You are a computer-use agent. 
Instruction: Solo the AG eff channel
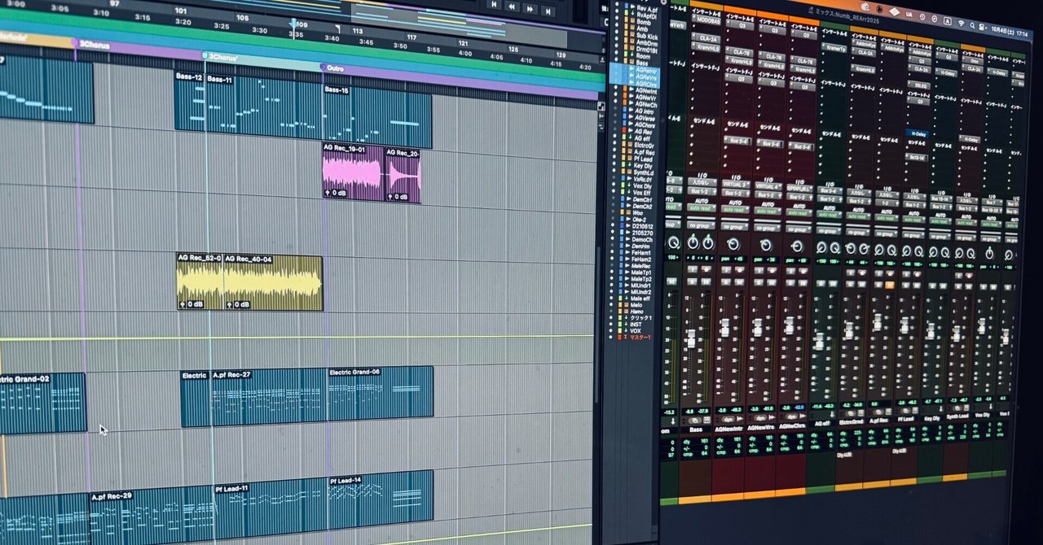pos(821,283)
